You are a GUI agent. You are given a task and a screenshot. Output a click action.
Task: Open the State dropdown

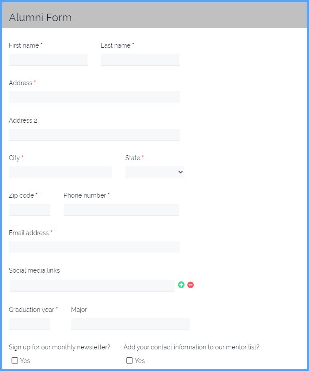(155, 172)
